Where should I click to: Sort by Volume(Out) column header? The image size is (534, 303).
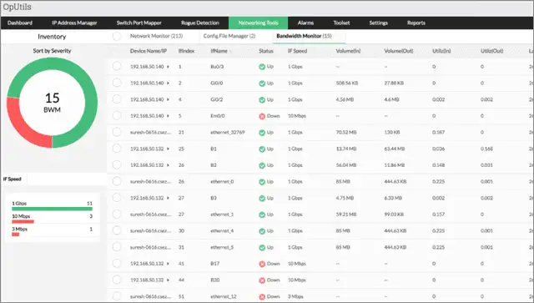[x=399, y=51]
